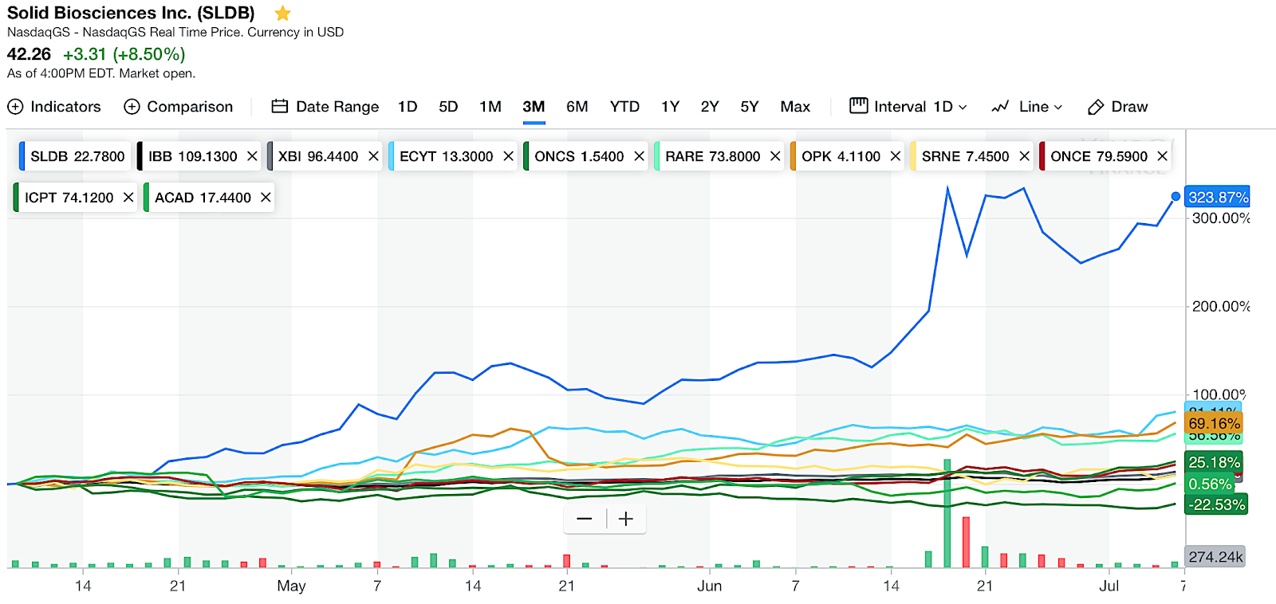Open Indicators via its plus icon

pyautogui.click(x=15, y=107)
